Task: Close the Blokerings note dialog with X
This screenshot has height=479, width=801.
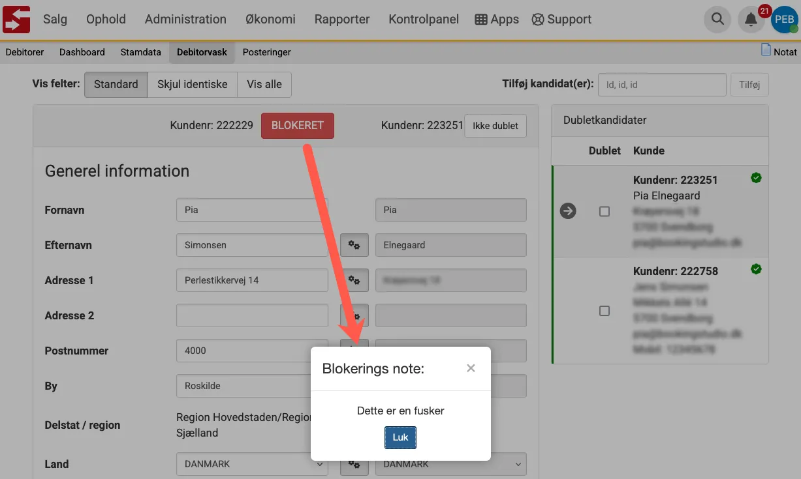Action: [471, 368]
